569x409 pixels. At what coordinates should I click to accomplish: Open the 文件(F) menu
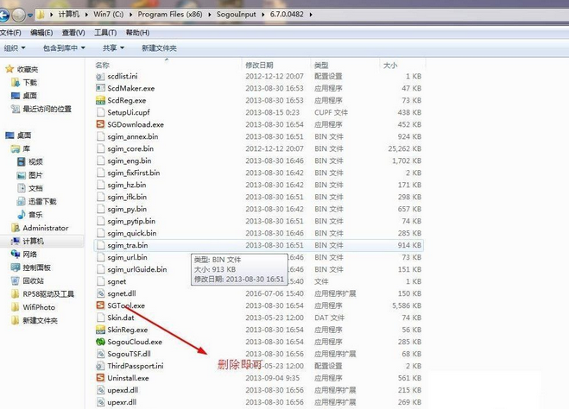point(10,33)
